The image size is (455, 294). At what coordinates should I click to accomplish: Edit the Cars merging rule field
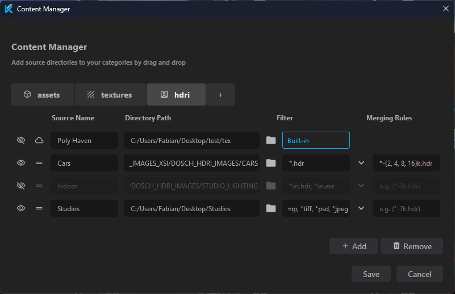pyautogui.click(x=406, y=163)
